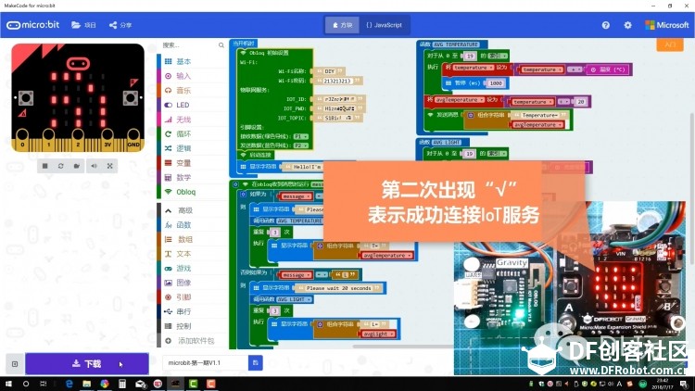Open Edge browser from taskbar
The height and width of the screenshot is (391, 695).
pyautogui.click(x=69, y=384)
